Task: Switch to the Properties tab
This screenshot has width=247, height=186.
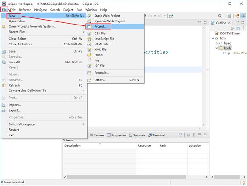Action: [117, 135]
